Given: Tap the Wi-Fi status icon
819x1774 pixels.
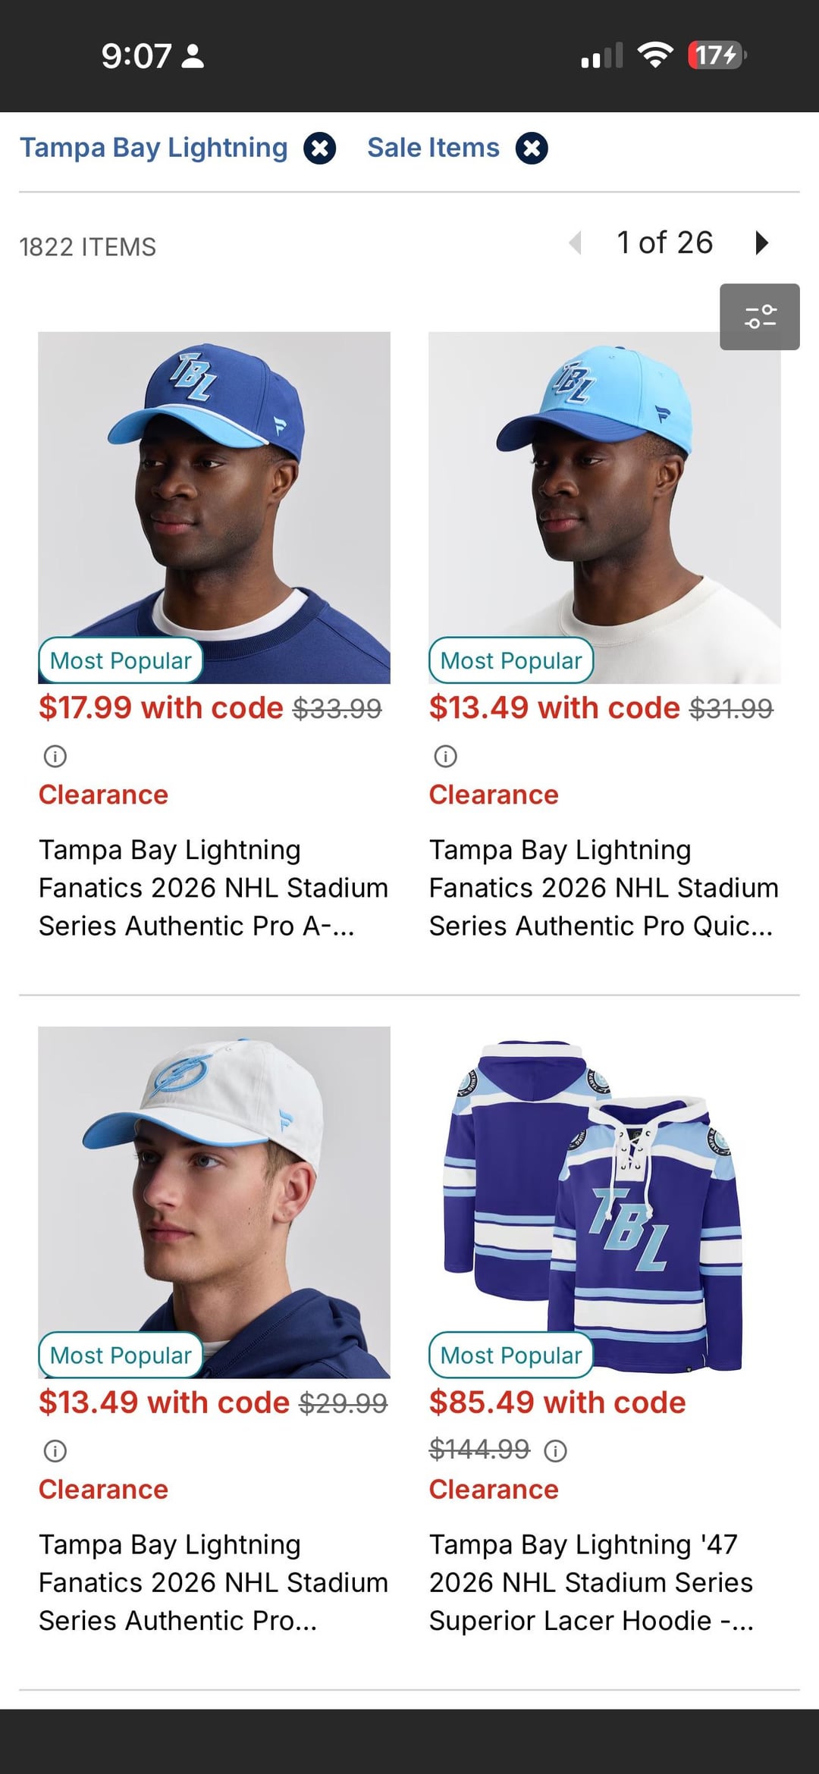Looking at the screenshot, I should coord(655,55).
